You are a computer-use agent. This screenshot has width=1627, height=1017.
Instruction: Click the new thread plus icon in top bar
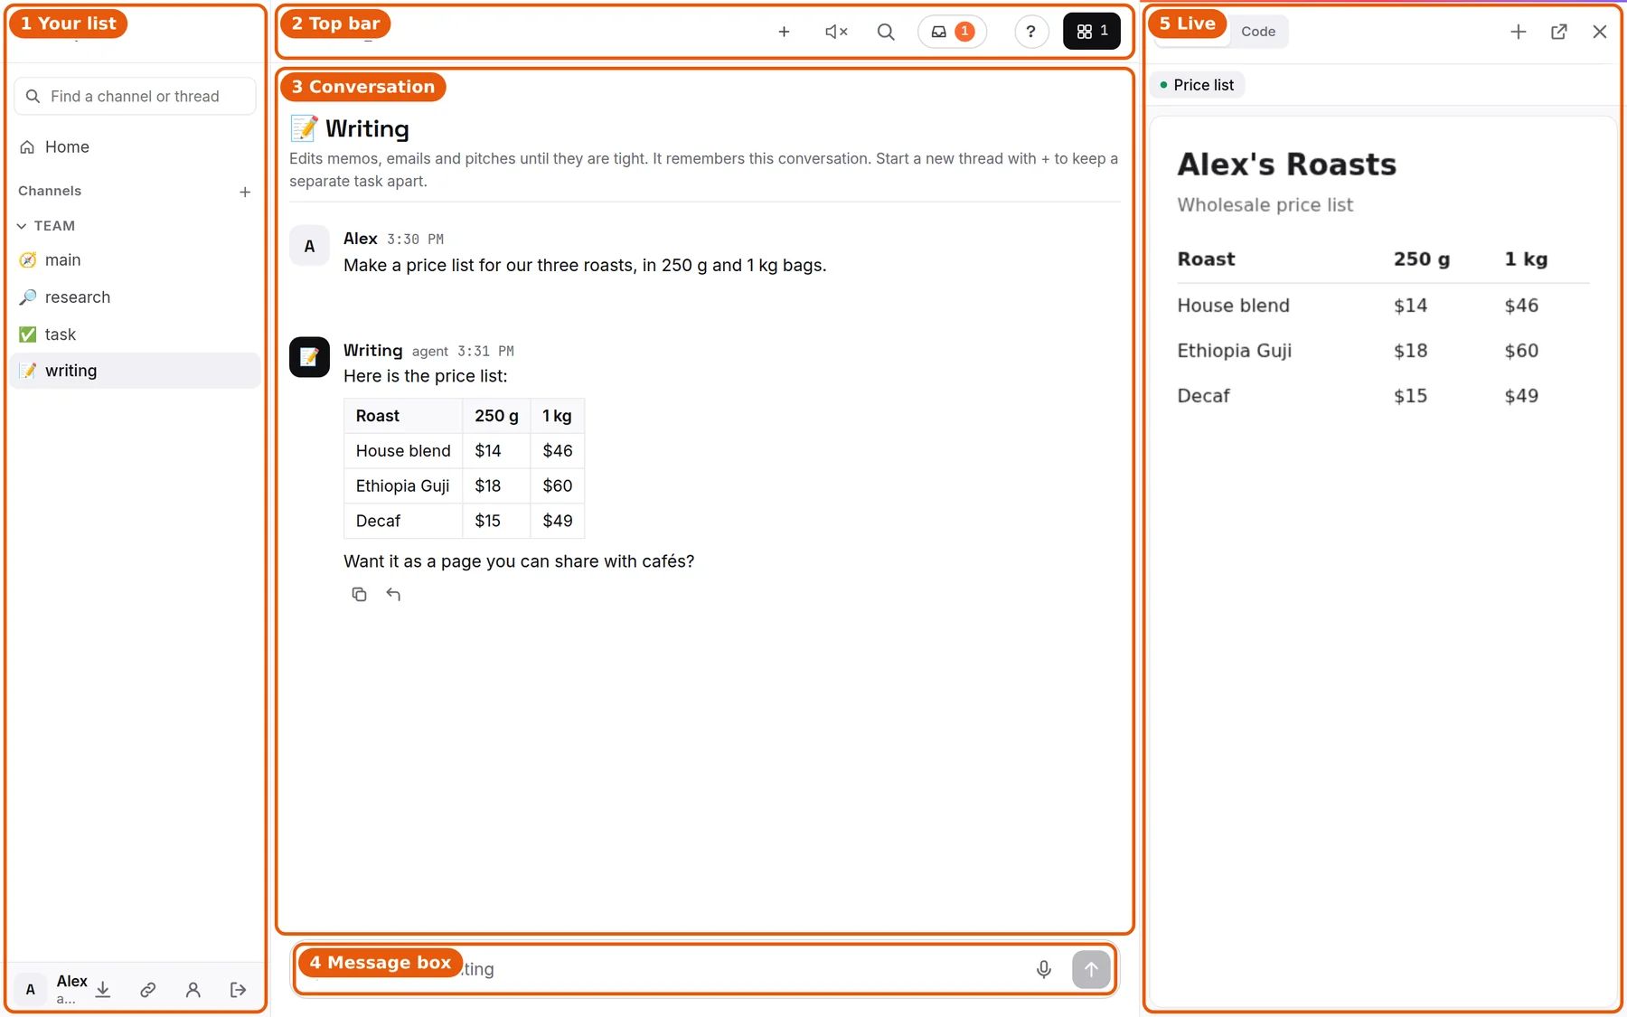(784, 32)
